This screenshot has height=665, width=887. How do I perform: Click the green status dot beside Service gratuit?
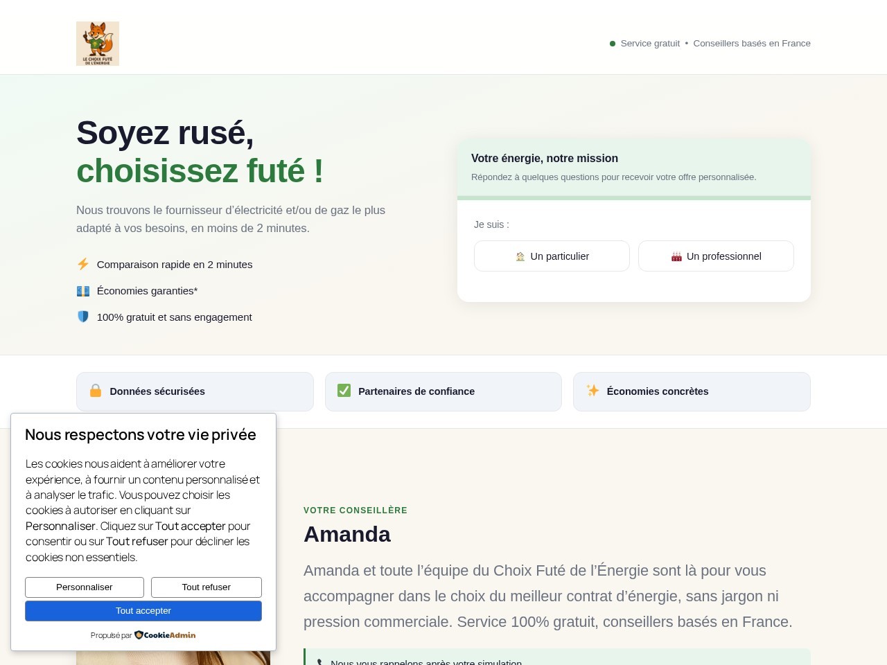pos(613,44)
